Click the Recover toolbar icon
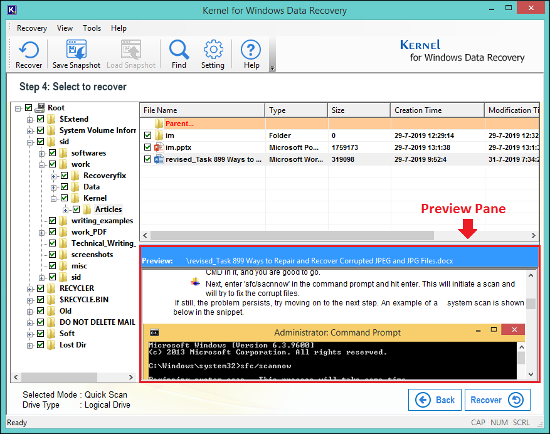Image resolution: width=550 pixels, height=434 pixels. [x=29, y=50]
